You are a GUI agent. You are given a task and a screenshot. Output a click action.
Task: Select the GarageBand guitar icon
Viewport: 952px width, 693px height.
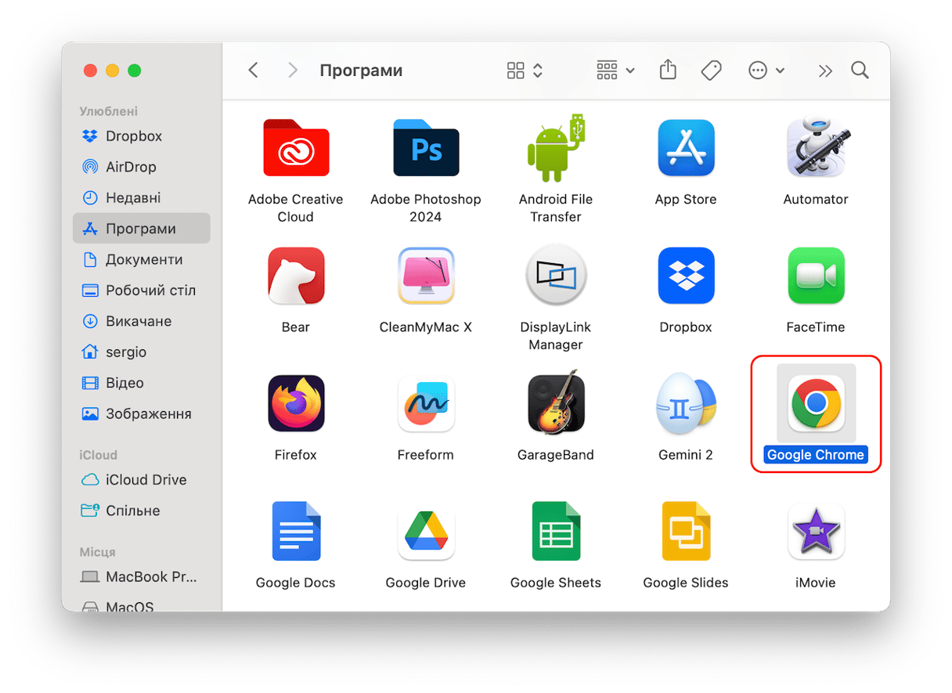point(556,403)
